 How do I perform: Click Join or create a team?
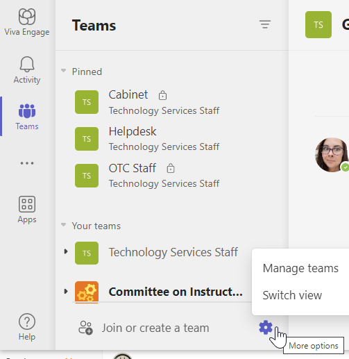click(x=155, y=328)
